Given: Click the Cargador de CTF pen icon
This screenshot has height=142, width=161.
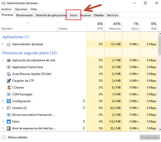Looking at the screenshot, I should [x=9, y=81].
